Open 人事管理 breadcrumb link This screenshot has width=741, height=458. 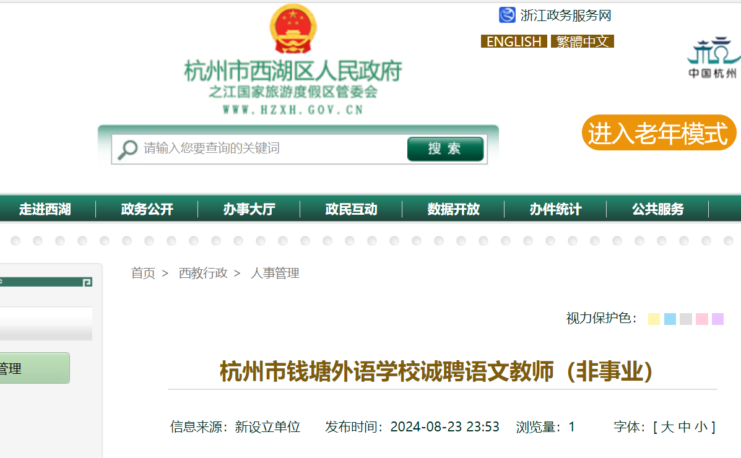[275, 273]
